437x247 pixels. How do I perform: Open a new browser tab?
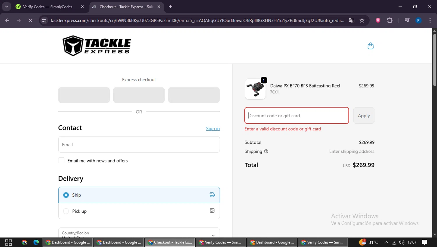[x=170, y=7]
